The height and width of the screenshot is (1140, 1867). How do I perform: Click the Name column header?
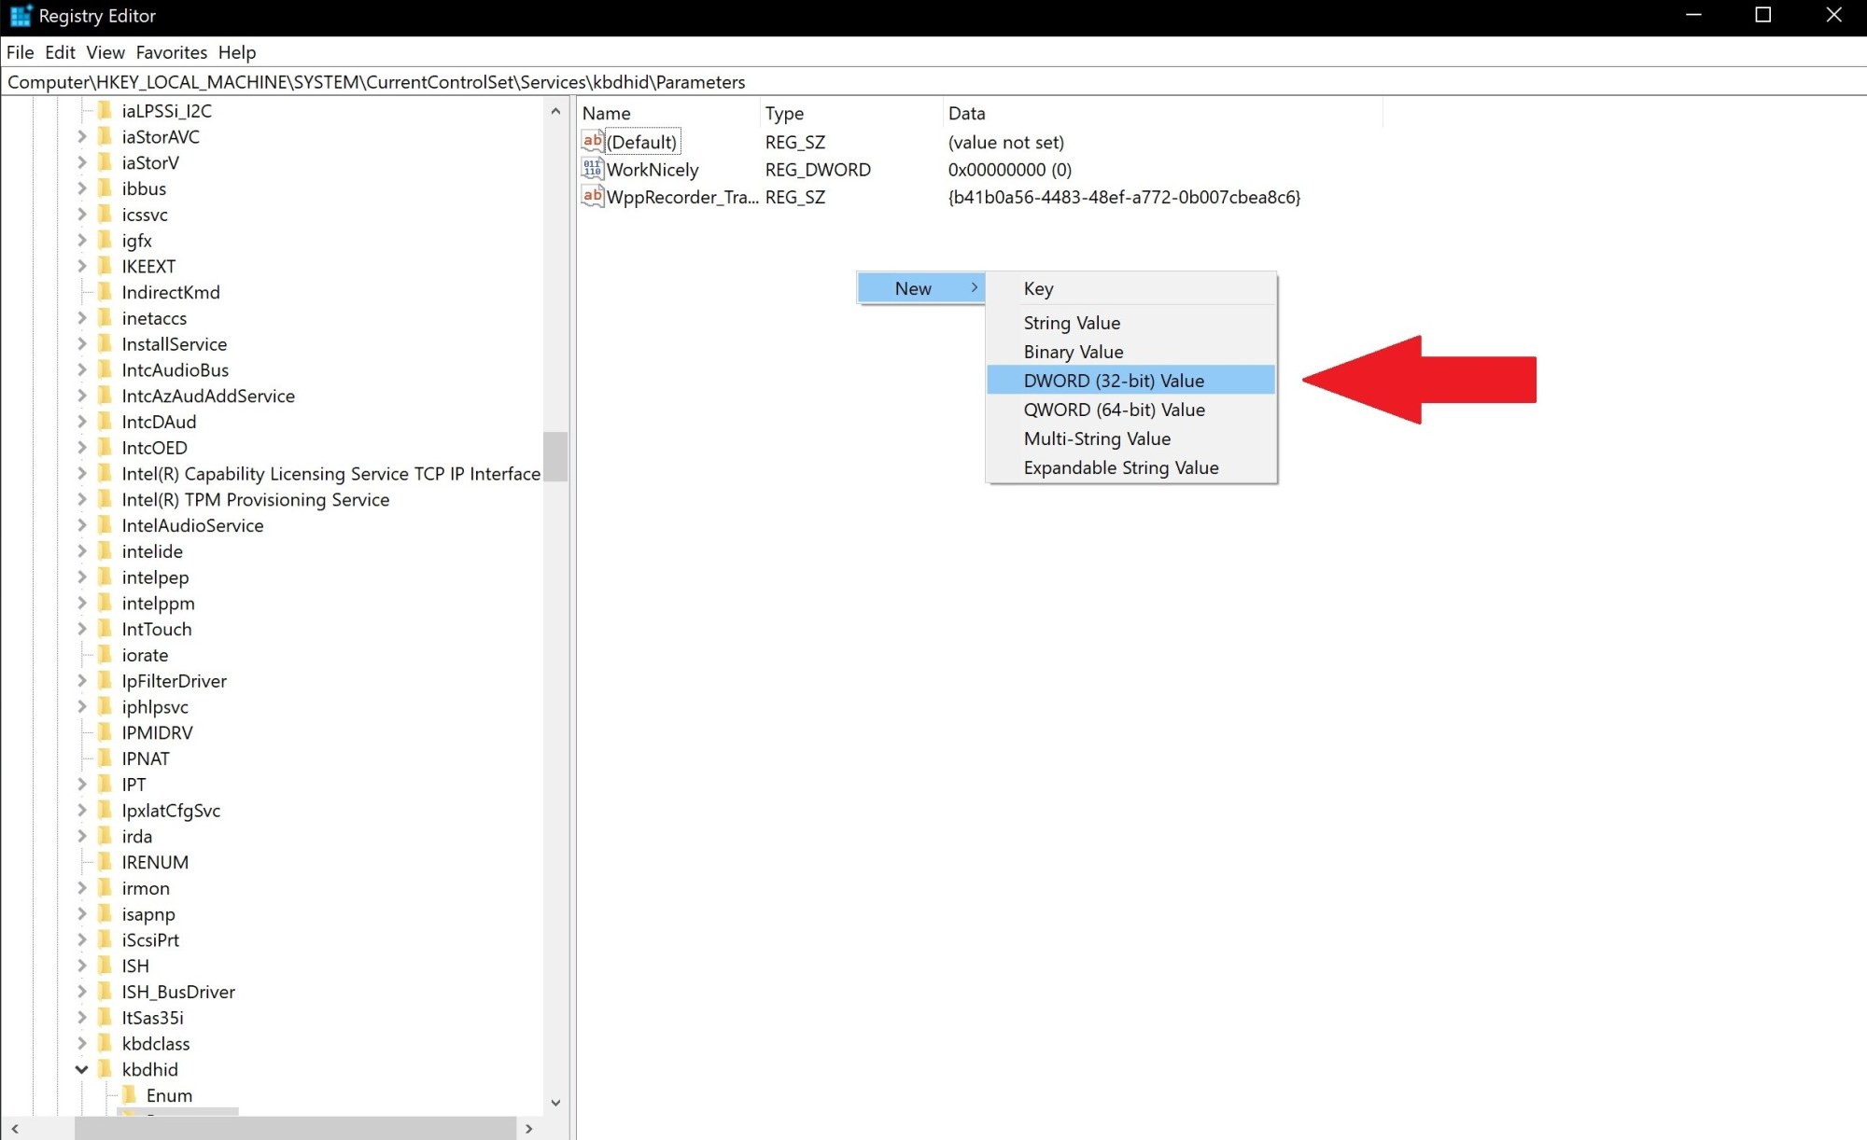click(668, 113)
